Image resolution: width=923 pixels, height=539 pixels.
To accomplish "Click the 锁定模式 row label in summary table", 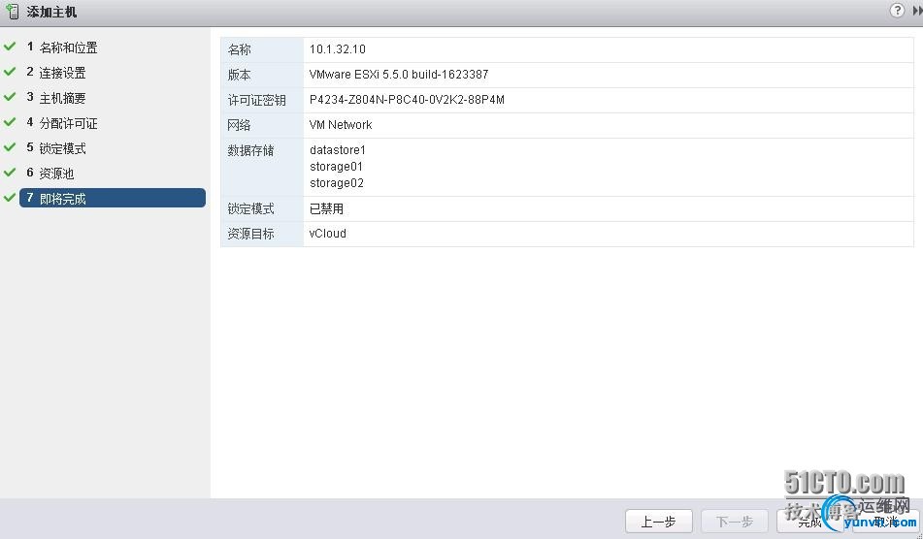I will [250, 208].
